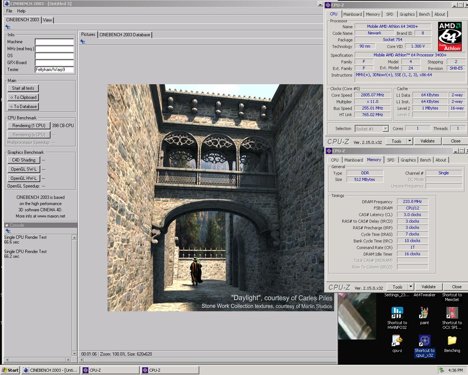The width and height of the screenshot is (468, 375).
Task: Click the system tray network icon
Action: (442, 370)
